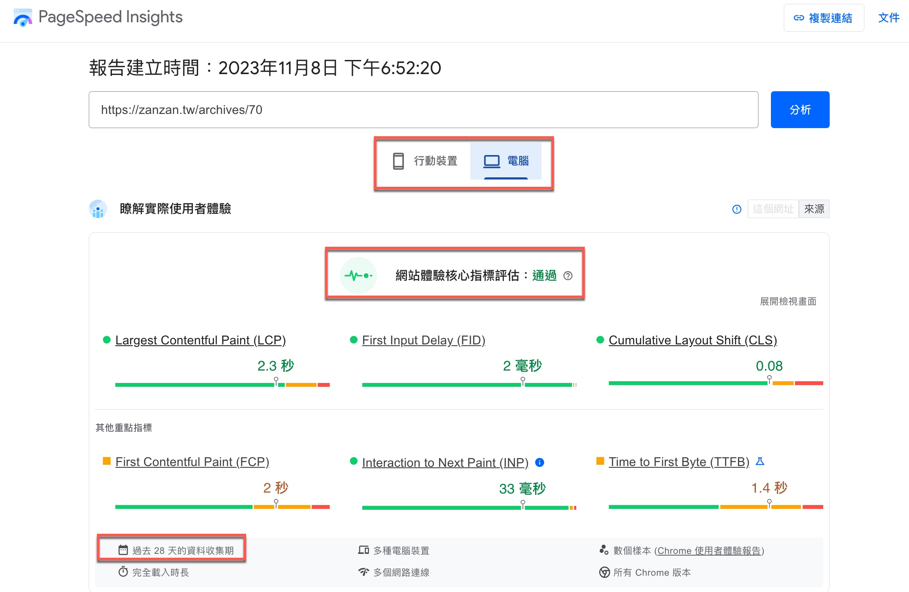Click the 複製連結 button

point(824,18)
